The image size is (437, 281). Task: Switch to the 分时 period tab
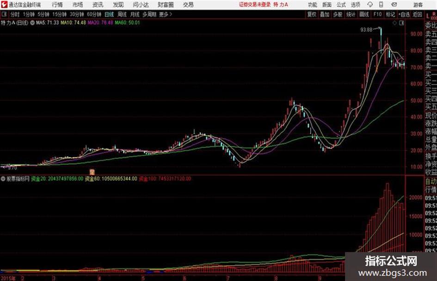pyautogui.click(x=15, y=14)
